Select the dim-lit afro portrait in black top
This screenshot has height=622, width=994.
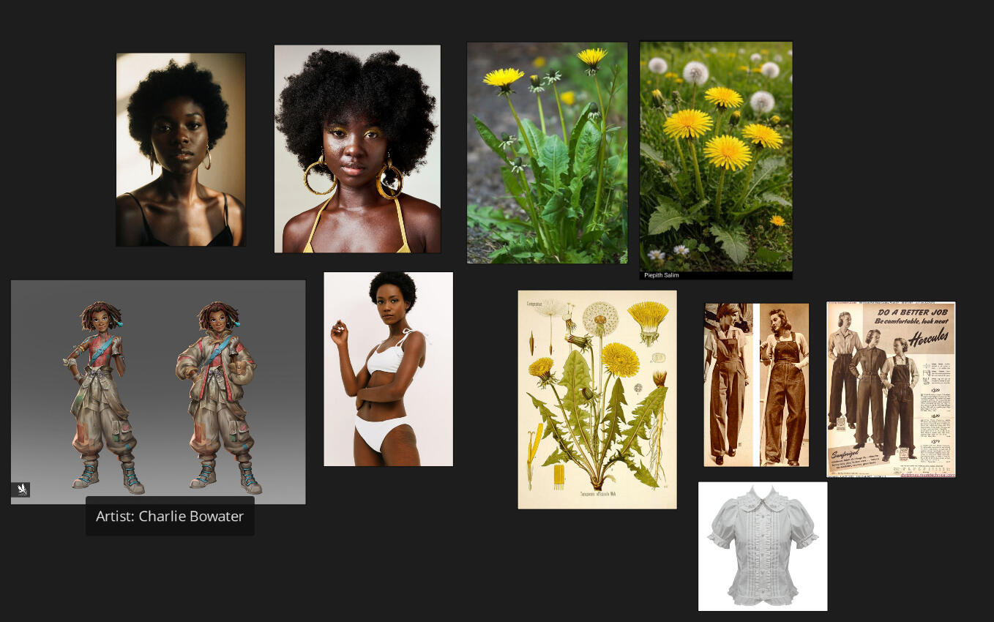(181, 149)
